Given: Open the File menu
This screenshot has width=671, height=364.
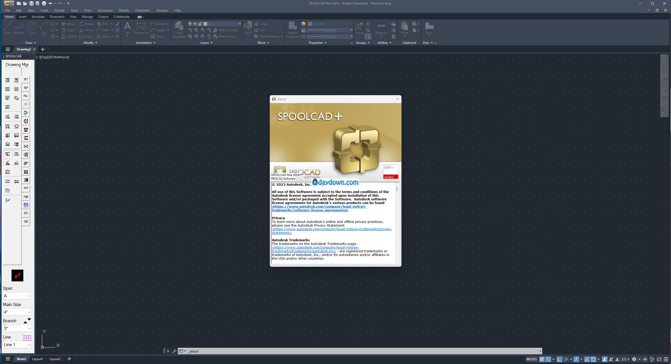Looking at the screenshot, I should point(8,10).
